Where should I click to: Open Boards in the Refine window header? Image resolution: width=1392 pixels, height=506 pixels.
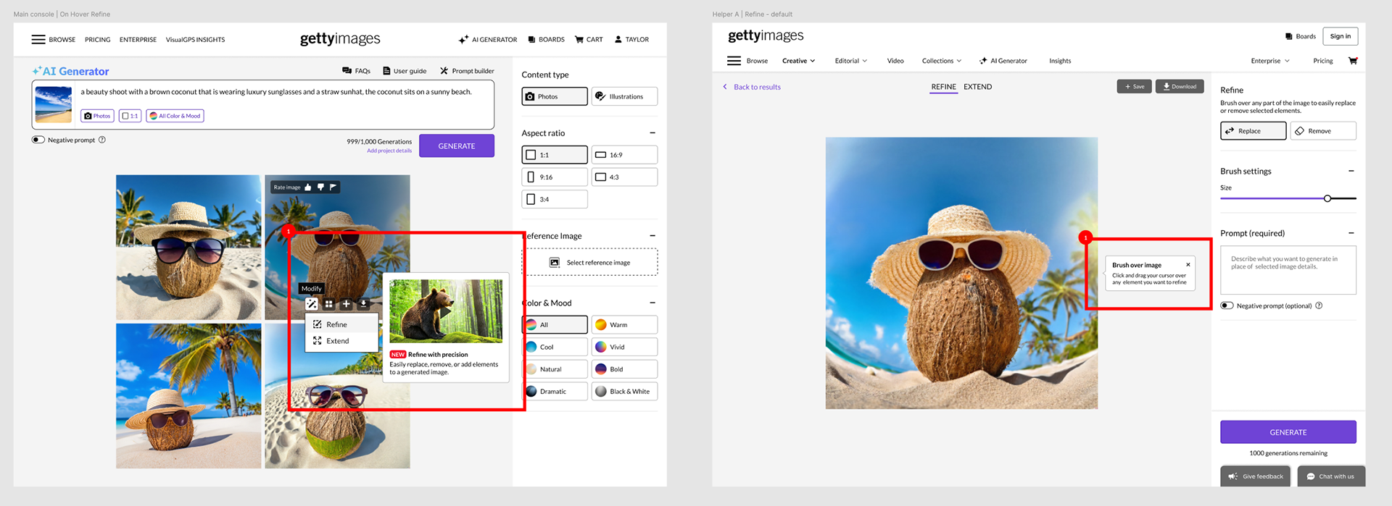tap(1301, 36)
